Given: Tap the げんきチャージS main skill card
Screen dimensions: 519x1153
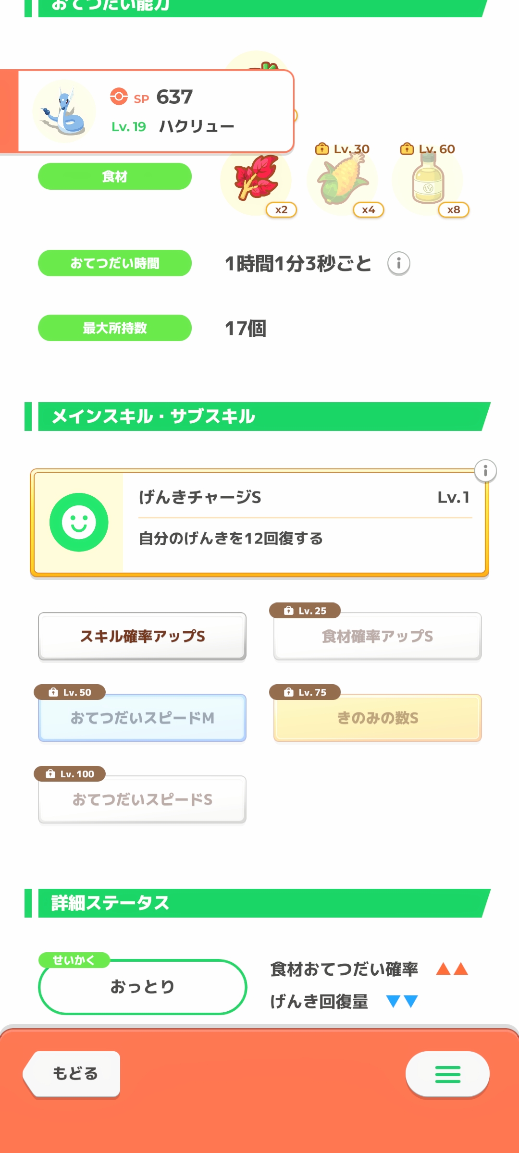Looking at the screenshot, I should (x=303, y=522).
